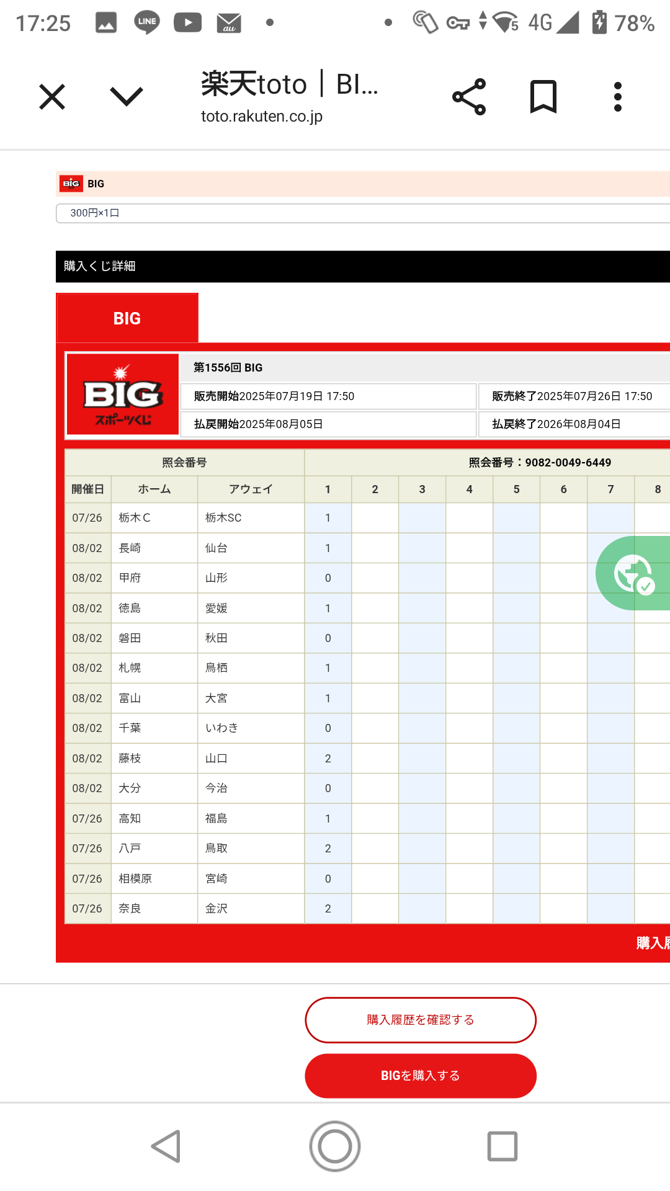Viewport: 670px width, 1191px height.
Task: Tap the LINE notification icon
Action: tap(147, 22)
